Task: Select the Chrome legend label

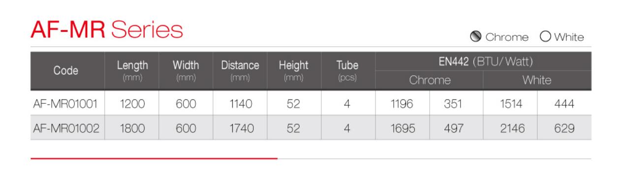Action: click(507, 37)
